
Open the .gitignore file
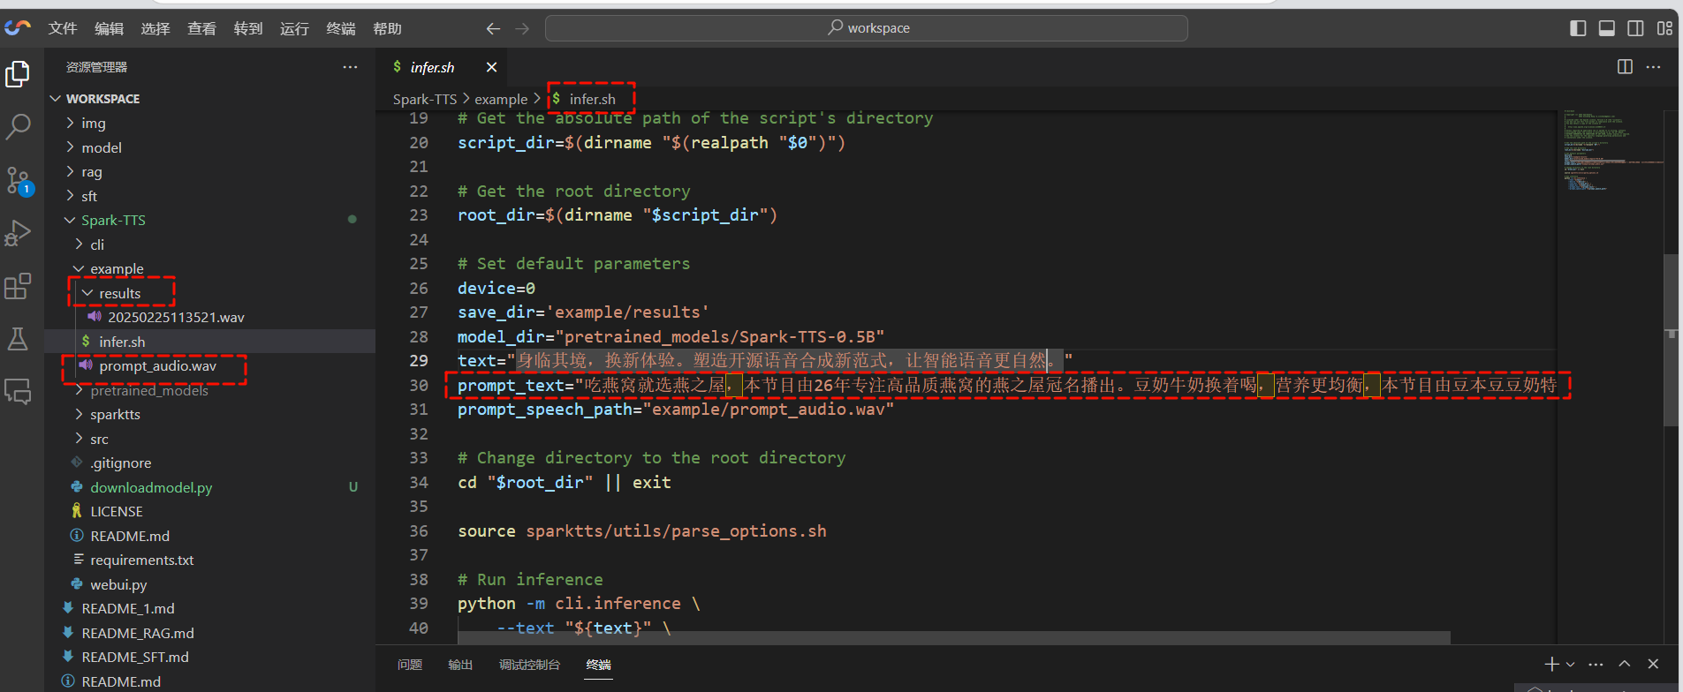tap(210, 463)
